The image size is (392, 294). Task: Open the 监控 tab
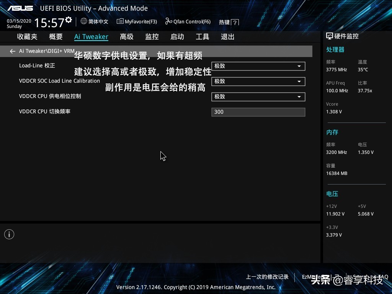[x=152, y=37]
